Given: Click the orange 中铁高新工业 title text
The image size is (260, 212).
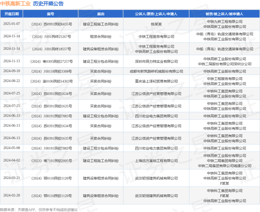Looking at the screenshot, I should [16, 3].
